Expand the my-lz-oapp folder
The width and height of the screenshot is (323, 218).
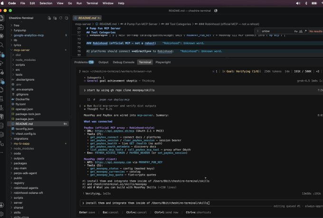point(22,143)
